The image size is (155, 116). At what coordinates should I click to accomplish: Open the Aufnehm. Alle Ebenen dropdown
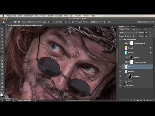pos(96,22)
